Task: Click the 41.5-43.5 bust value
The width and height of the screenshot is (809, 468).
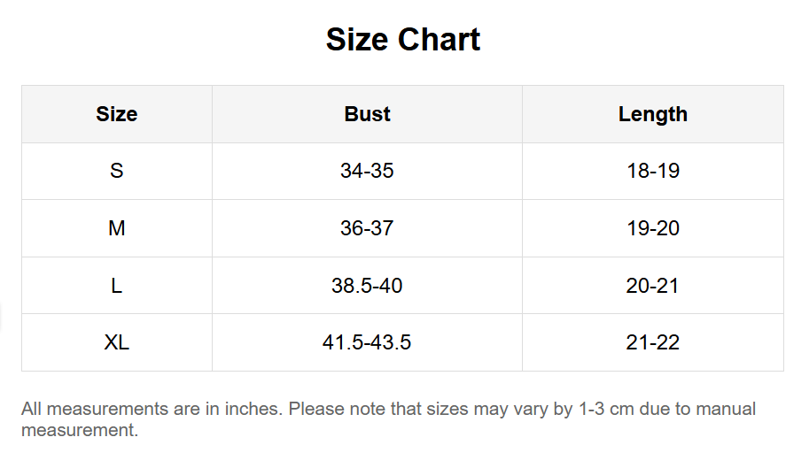Action: [367, 342]
